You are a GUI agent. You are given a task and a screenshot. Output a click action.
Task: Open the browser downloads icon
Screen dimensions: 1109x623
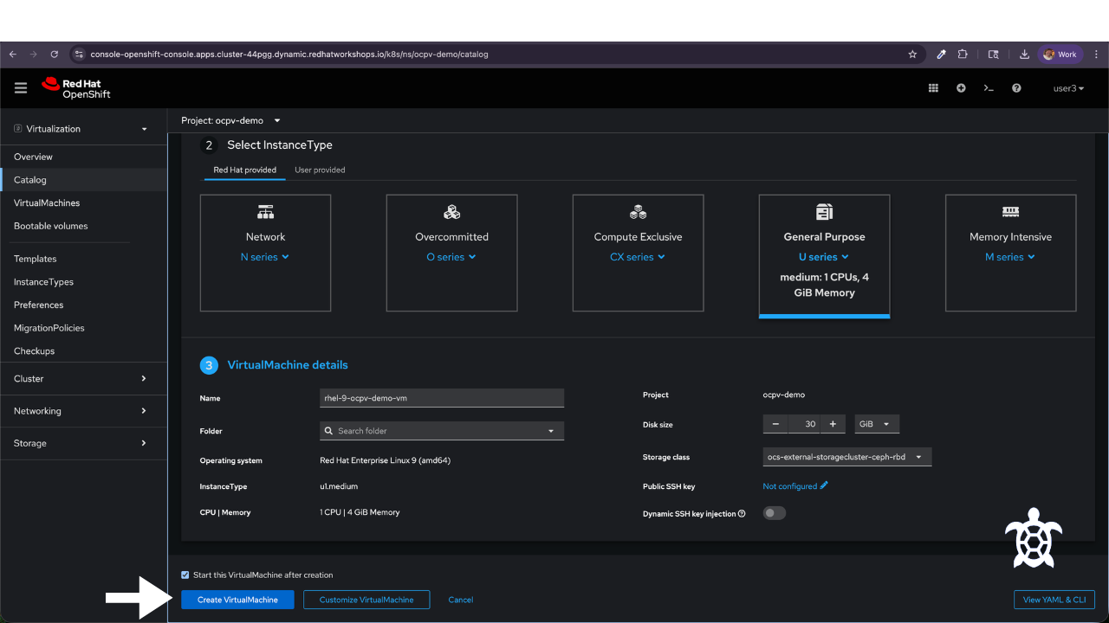1024,54
